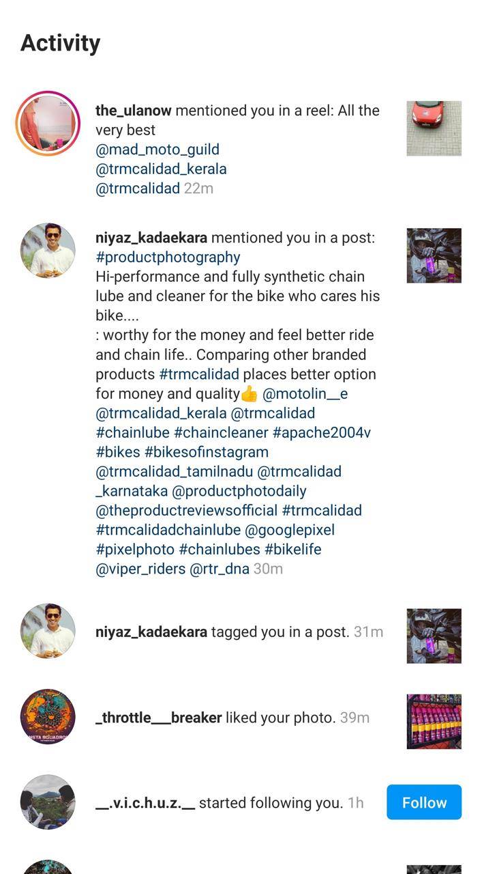482x874 pixels.
Task: Open the_ulanow profile picture with story ring
Action: pos(48,124)
